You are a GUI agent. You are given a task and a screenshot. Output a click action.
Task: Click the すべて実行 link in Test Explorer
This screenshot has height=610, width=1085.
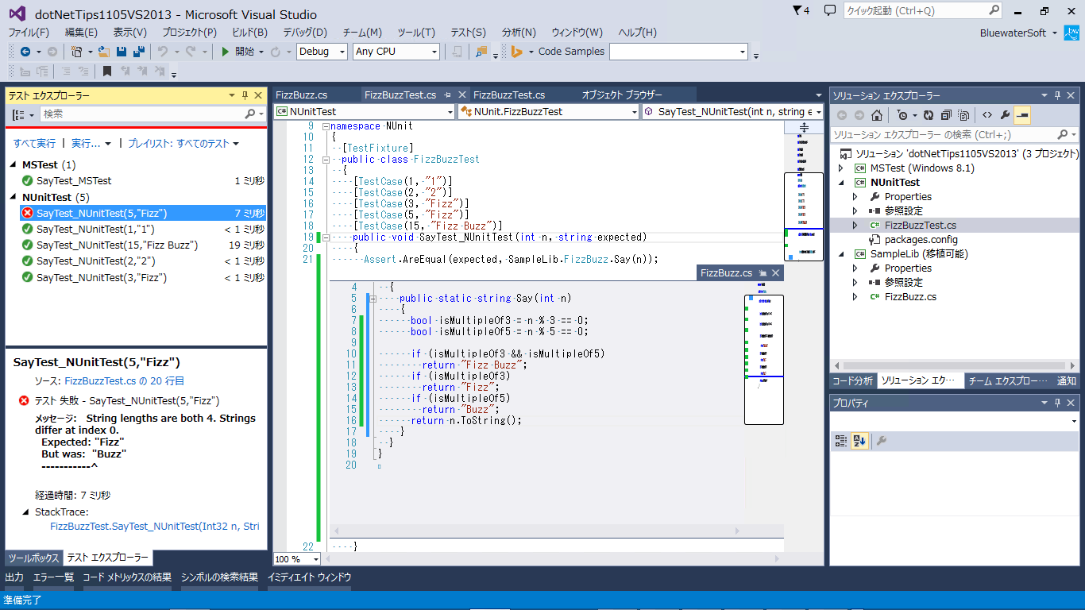pos(34,144)
